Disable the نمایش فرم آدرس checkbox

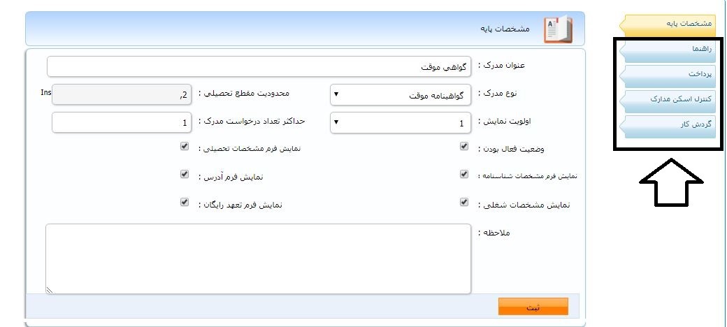pyautogui.click(x=185, y=175)
